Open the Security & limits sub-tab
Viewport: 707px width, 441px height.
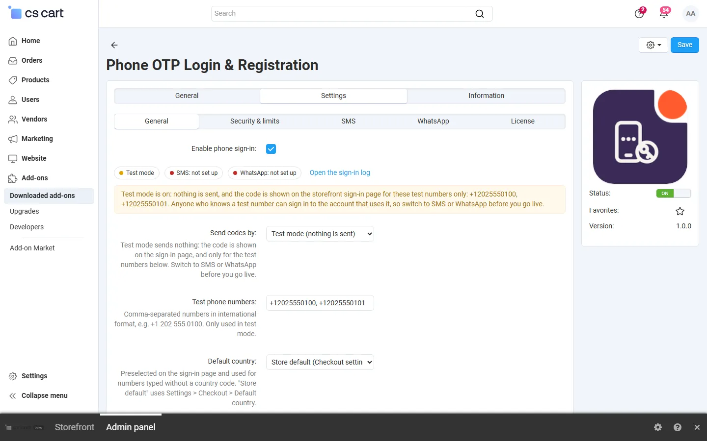tap(255, 122)
